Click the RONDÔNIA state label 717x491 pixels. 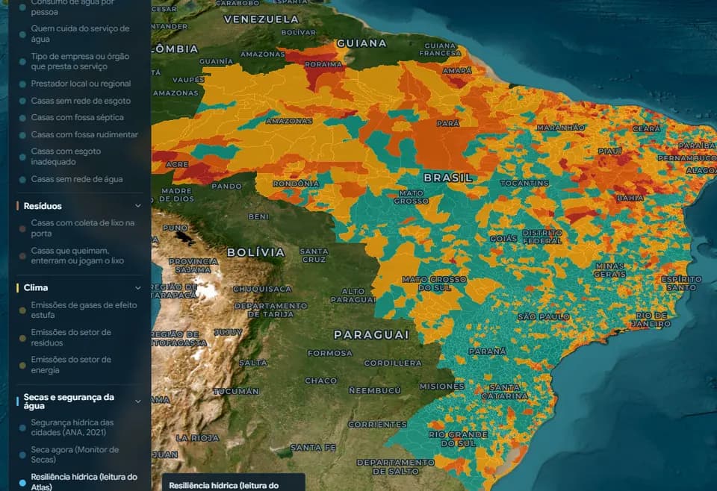(x=296, y=184)
